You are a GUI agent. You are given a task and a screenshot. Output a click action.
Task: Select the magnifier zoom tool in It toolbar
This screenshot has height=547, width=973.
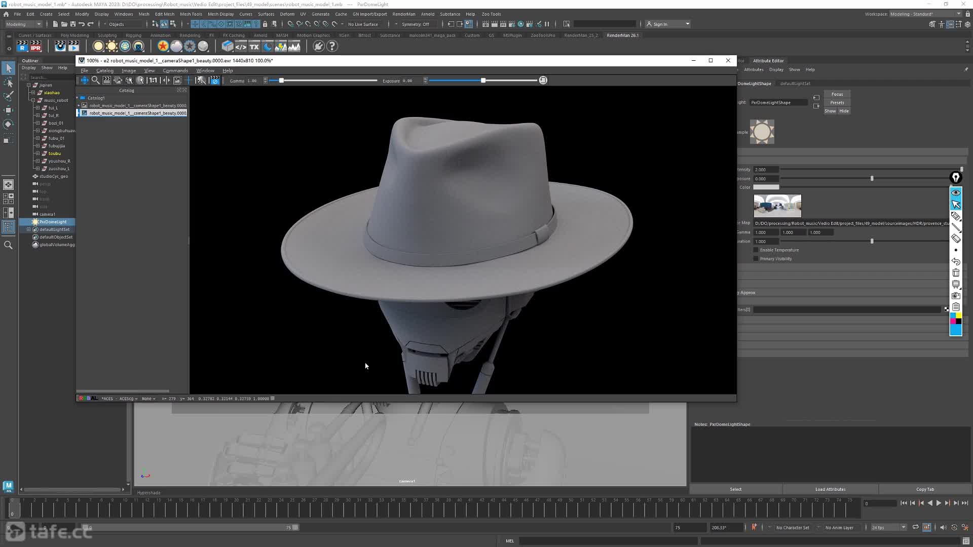[x=95, y=81]
